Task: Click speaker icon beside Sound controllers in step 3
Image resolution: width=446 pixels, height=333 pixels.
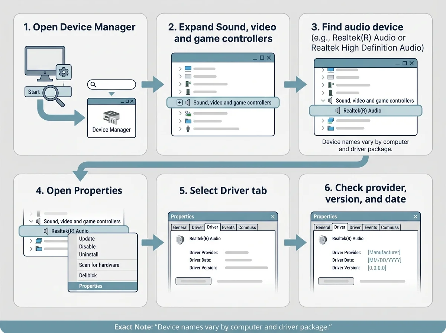Action: [330, 100]
